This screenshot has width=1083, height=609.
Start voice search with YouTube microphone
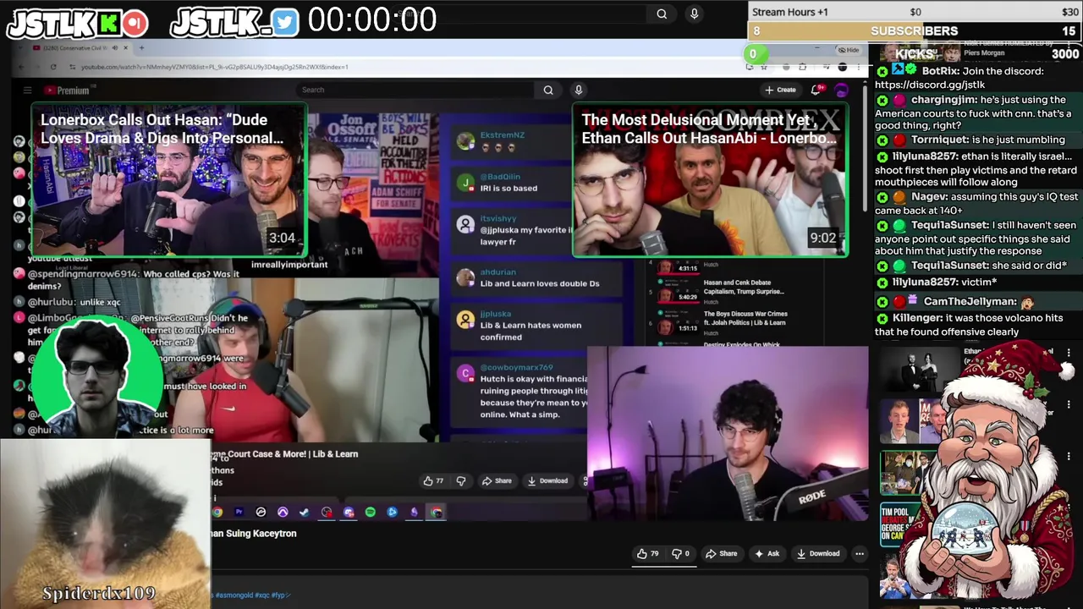579,90
